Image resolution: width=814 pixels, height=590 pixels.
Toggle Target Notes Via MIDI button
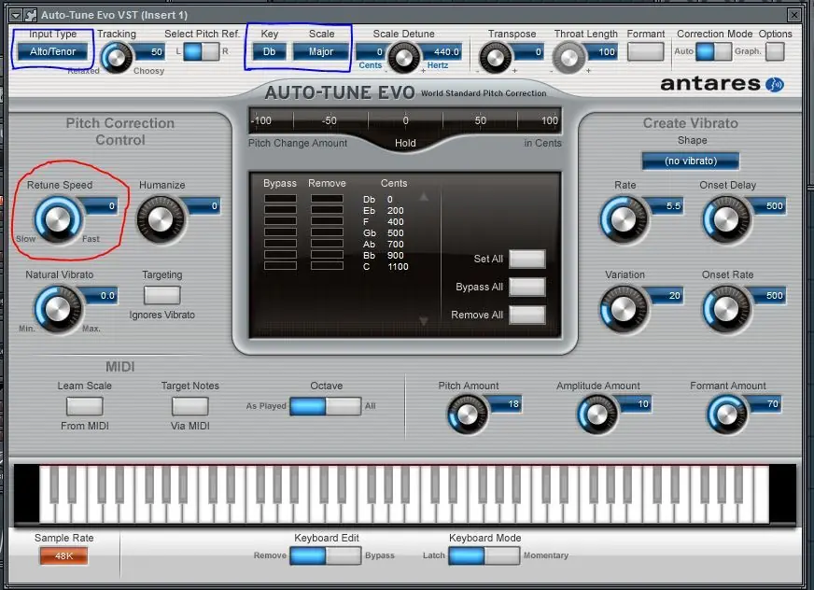pyautogui.click(x=190, y=406)
